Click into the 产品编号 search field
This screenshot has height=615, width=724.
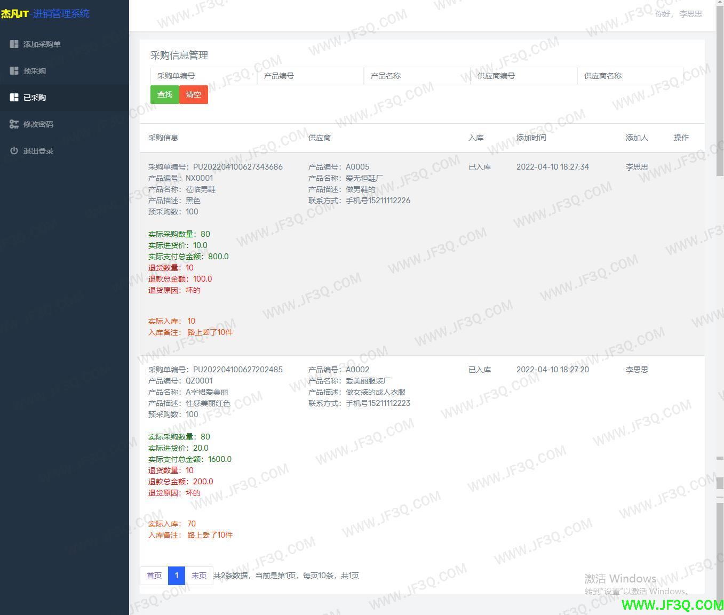[310, 76]
